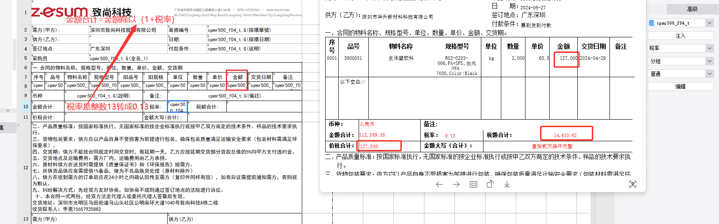Viewport: 719px width, 224px height.
Task: Click the 付款条件 label cell
Action: click(x=187, y=49)
